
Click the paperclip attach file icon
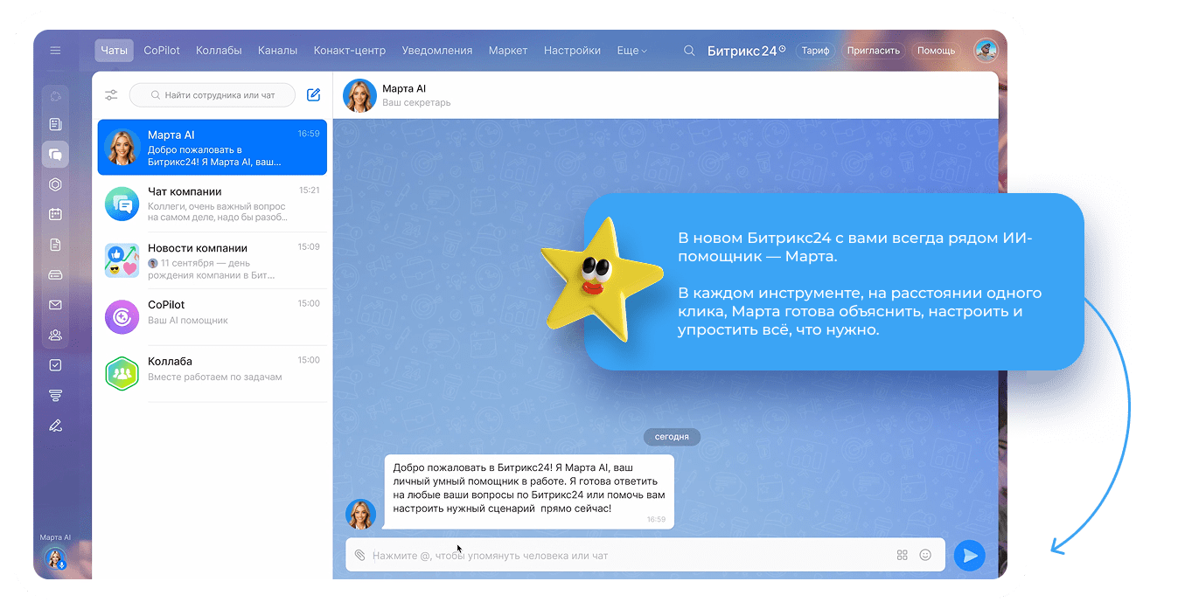[359, 556]
